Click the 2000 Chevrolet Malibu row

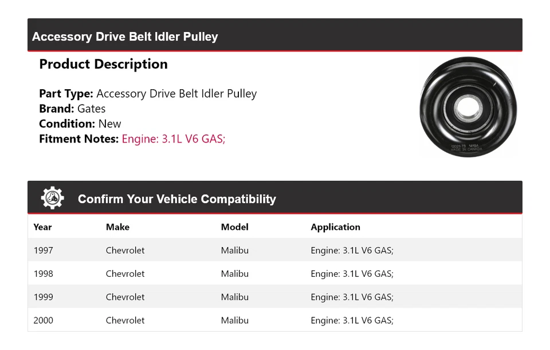click(x=275, y=320)
